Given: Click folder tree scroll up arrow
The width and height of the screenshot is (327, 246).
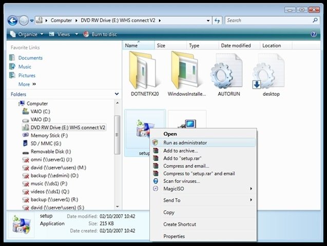Looking at the screenshot, I should (118, 103).
